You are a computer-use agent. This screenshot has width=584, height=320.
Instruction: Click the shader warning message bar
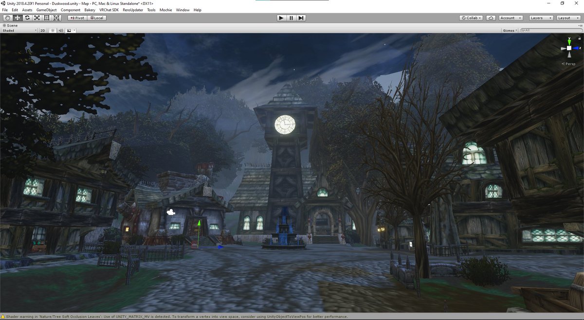coord(170,316)
